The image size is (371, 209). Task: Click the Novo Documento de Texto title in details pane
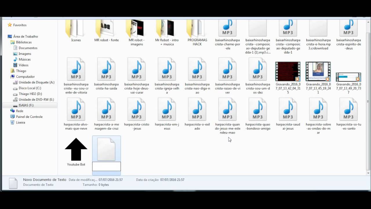(x=45, y=180)
